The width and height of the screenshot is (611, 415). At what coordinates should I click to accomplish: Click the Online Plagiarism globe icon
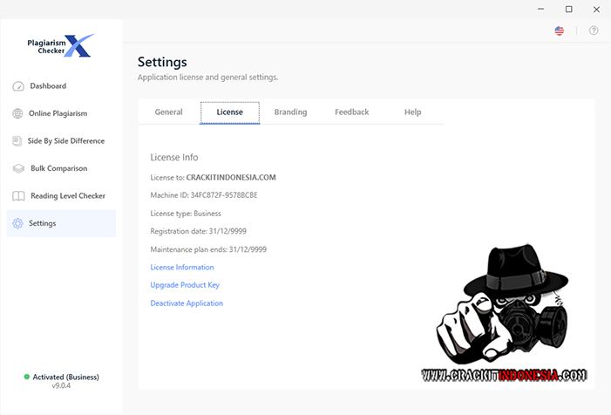(18, 113)
